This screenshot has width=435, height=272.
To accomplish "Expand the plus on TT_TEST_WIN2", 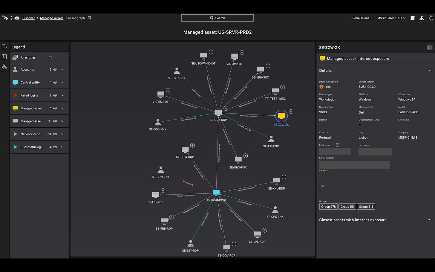I will click(283, 87).
